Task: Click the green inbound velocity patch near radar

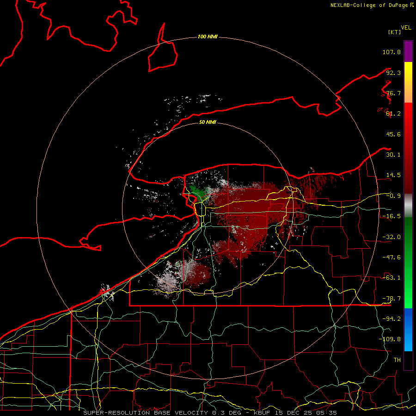Action: click(198, 192)
